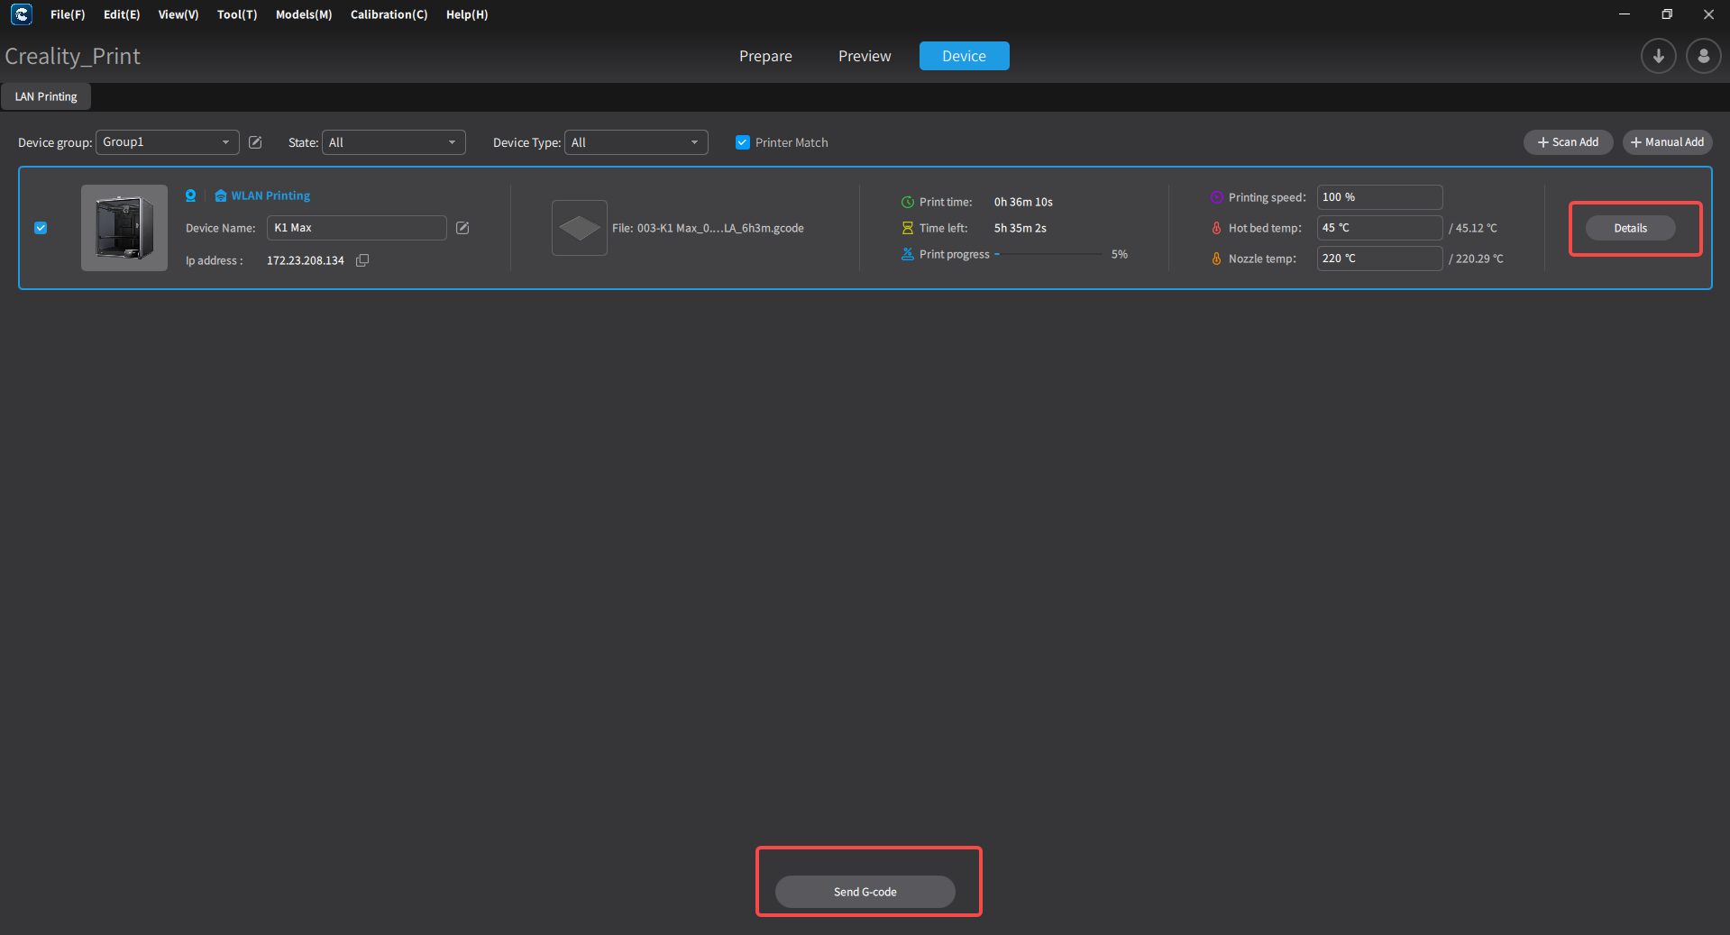Click the Print progress icon
Image resolution: width=1730 pixels, height=935 pixels.
click(x=908, y=254)
